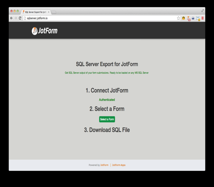
Task: Enter fullscreen using the top-right arrows icon
Action: [202, 11]
